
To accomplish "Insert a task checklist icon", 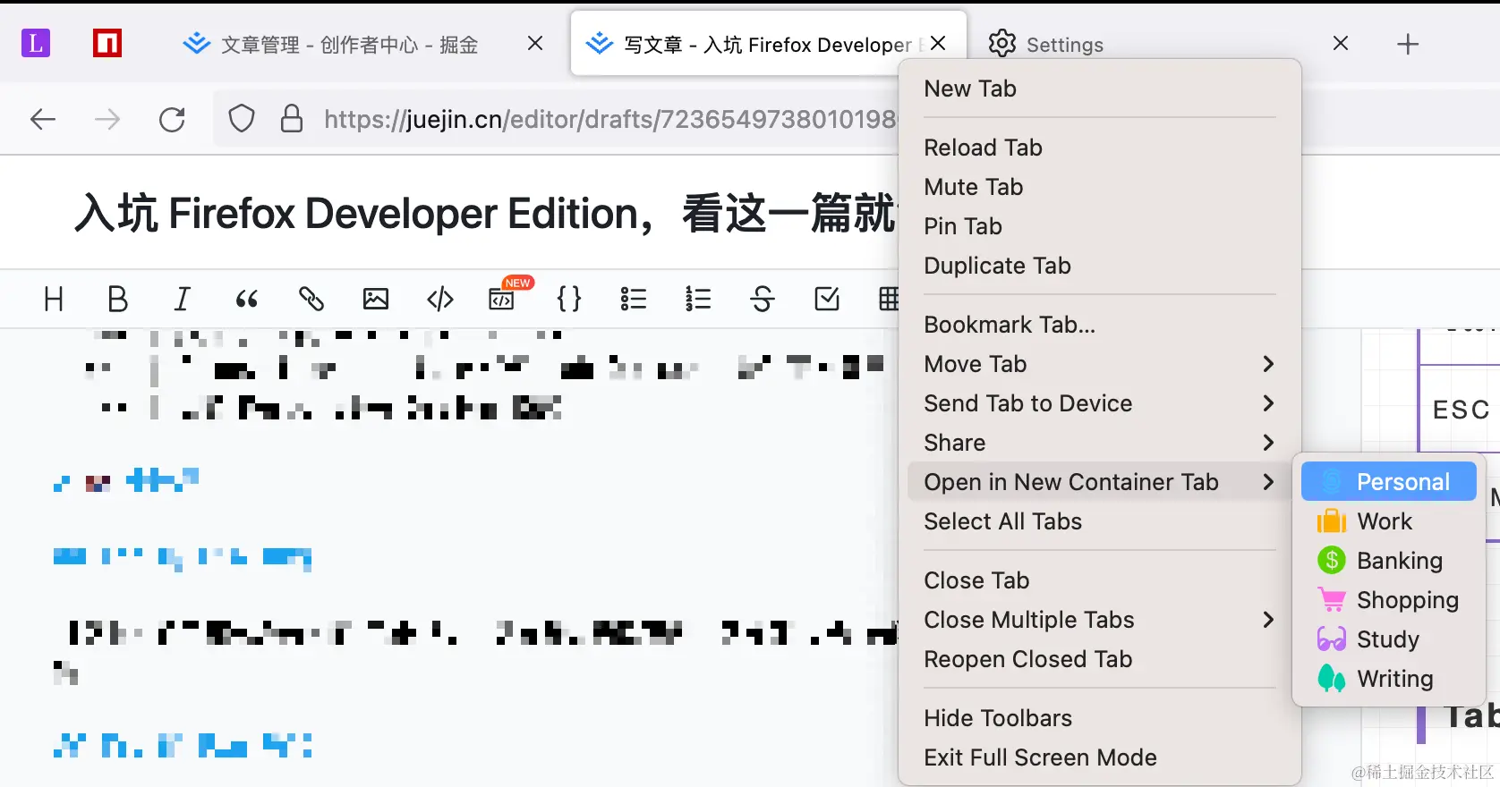I will pos(827,299).
